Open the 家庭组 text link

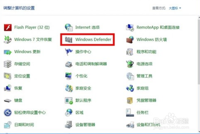point(142,88)
